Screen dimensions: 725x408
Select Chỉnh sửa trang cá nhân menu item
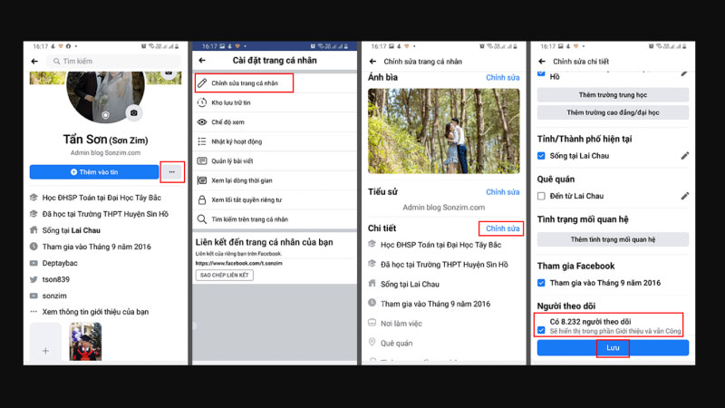[245, 83]
